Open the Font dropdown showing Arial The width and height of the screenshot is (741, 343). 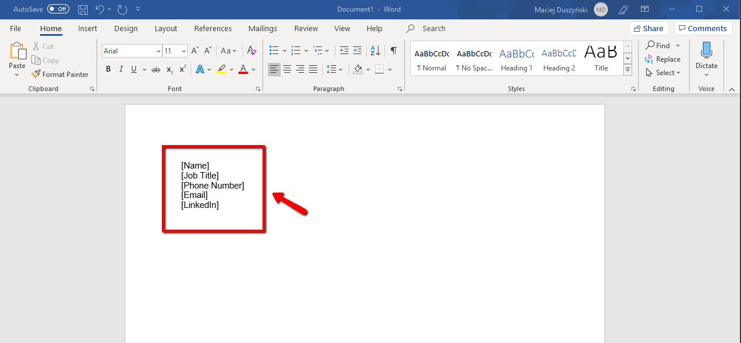click(159, 51)
